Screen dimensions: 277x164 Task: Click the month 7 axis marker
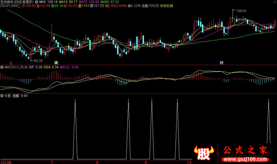click(53, 162)
